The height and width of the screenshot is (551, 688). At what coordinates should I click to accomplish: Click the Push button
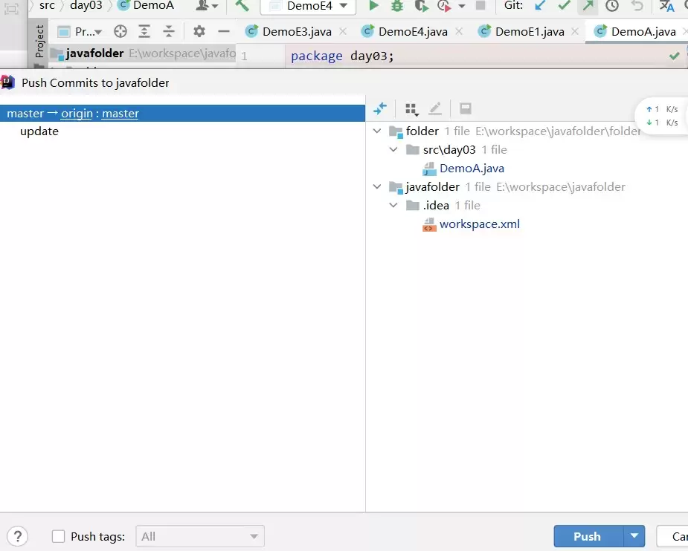pyautogui.click(x=587, y=536)
